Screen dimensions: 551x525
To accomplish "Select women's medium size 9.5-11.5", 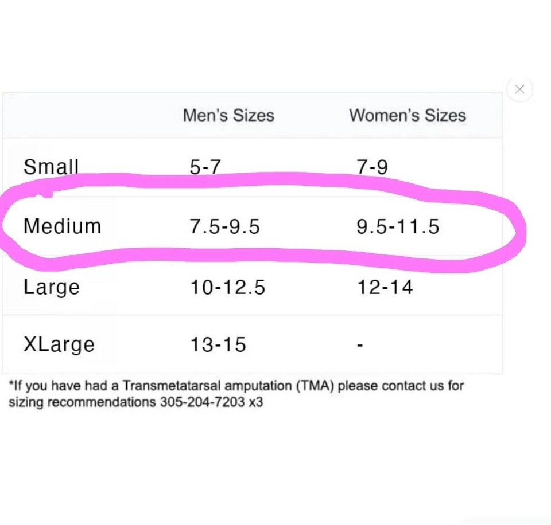I will point(398,226).
